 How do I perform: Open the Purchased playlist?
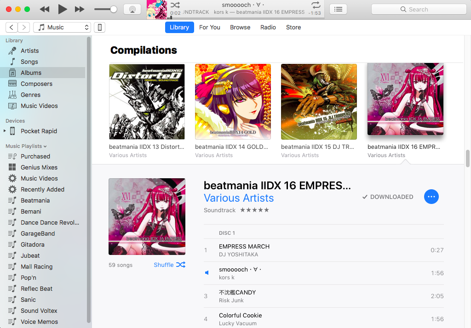pyautogui.click(x=43, y=156)
